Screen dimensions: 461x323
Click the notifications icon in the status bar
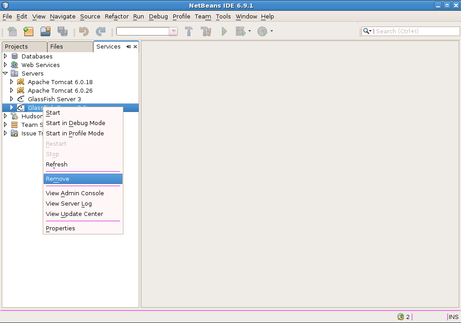[401, 317]
